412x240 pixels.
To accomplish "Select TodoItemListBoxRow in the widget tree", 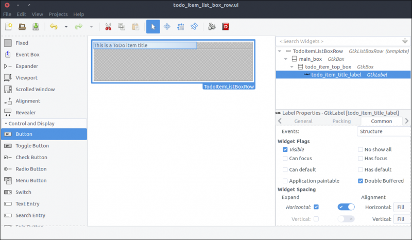I will pyautogui.click(x=318, y=52).
